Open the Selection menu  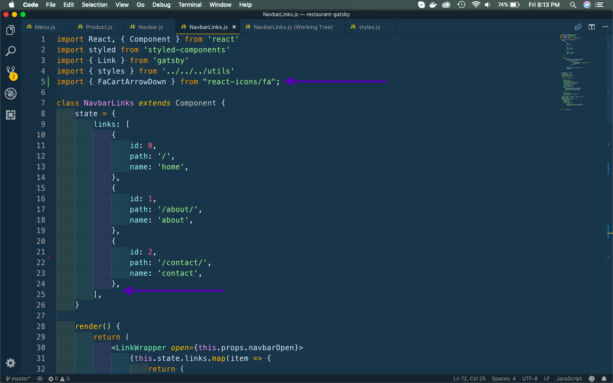[95, 5]
